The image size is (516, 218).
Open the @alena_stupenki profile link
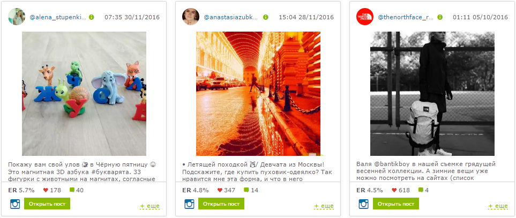[58, 17]
